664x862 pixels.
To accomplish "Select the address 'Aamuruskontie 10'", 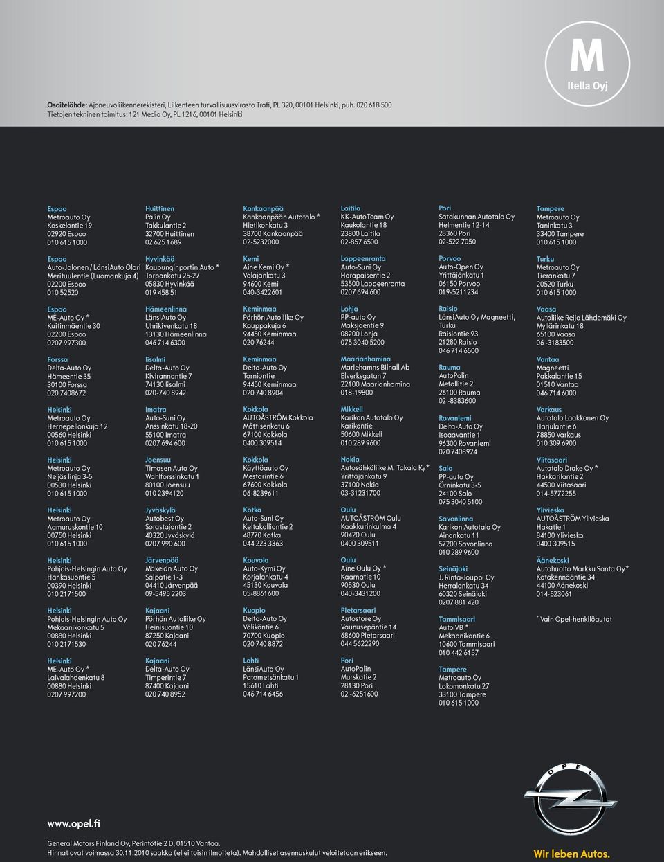I will click(75, 527).
